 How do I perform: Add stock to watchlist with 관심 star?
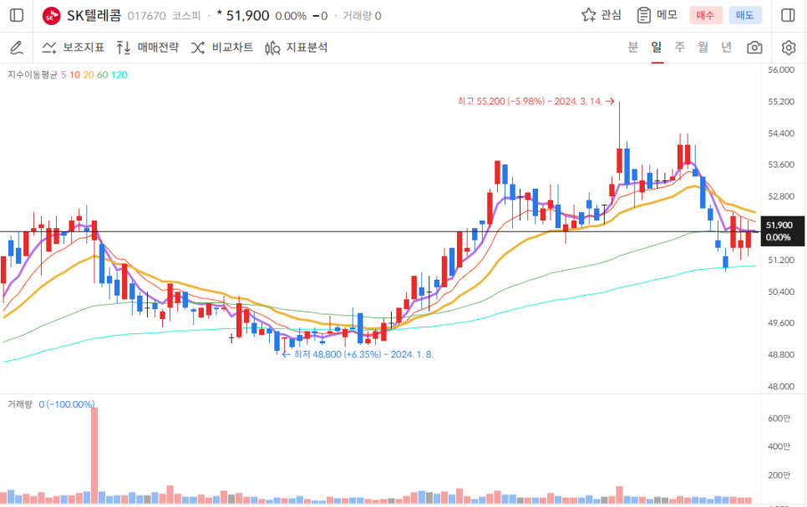pos(601,15)
